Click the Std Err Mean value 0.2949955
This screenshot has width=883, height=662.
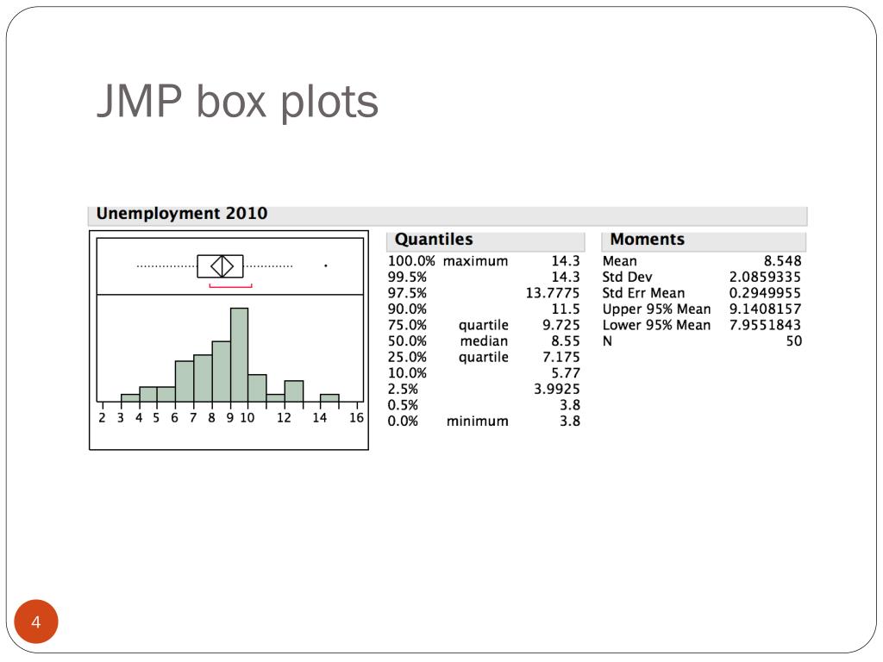tap(765, 293)
